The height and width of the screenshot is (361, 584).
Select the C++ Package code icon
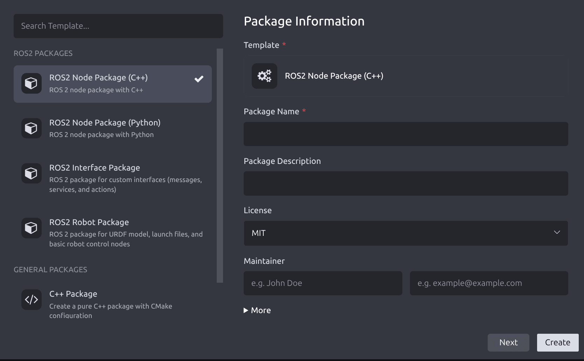31,299
